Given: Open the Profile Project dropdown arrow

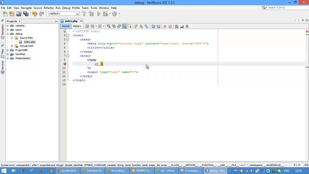Looking at the screenshot, I should (119, 14).
